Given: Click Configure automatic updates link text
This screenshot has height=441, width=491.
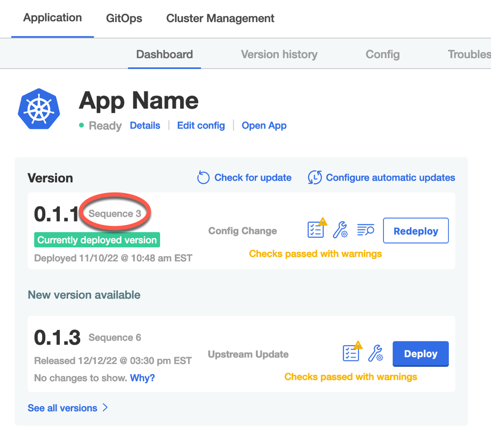Looking at the screenshot, I should (x=390, y=178).
